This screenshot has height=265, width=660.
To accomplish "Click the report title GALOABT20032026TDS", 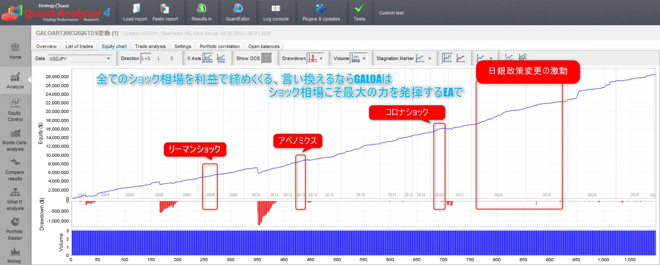I will pos(77,33).
